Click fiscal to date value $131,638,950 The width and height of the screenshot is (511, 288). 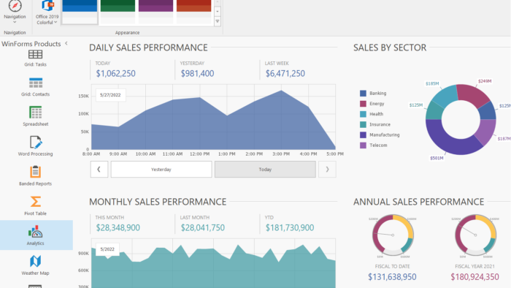tap(392, 277)
